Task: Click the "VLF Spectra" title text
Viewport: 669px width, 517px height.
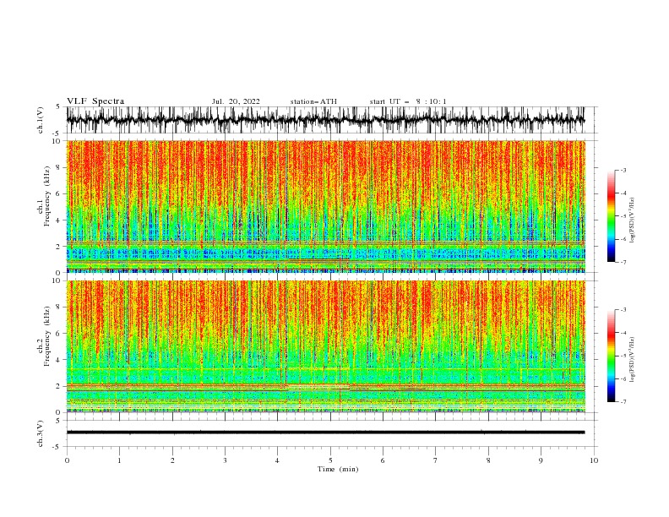Action: coord(95,101)
